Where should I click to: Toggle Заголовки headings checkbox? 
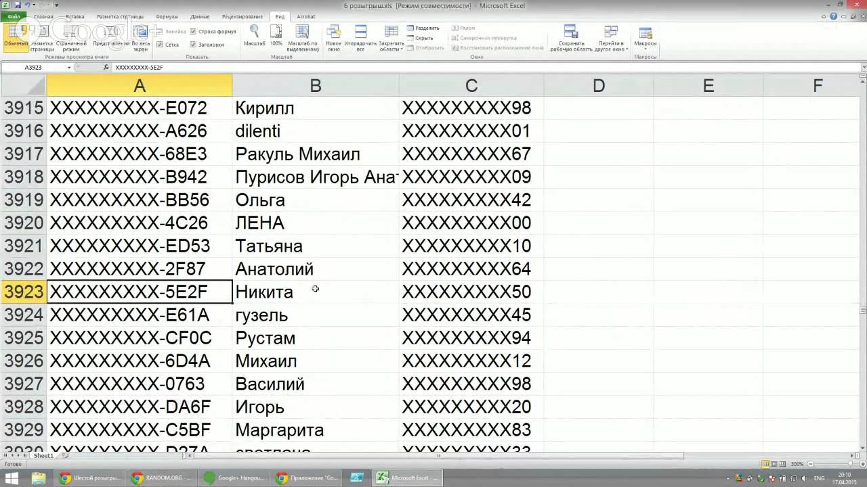point(207,45)
